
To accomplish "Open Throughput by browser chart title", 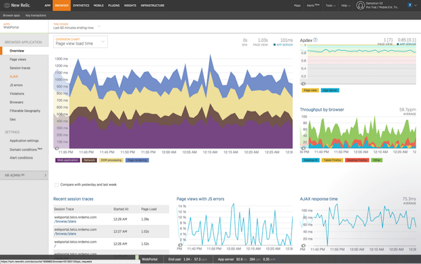I will tap(322, 109).
